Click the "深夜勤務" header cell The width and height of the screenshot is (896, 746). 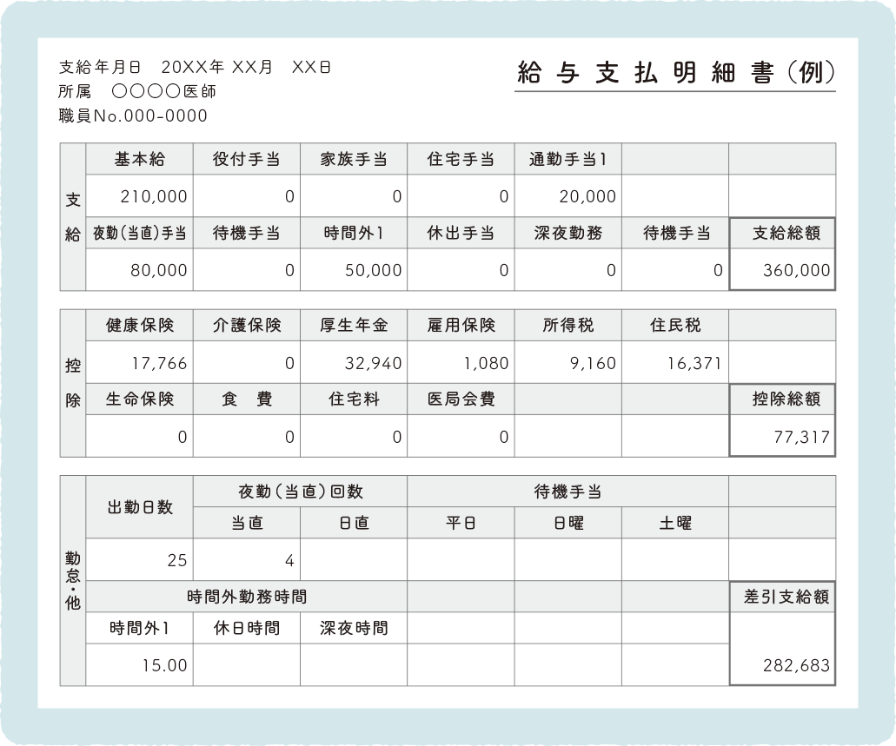(x=568, y=233)
